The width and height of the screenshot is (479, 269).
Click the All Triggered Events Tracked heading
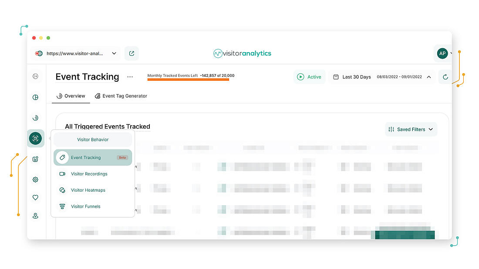coord(108,126)
